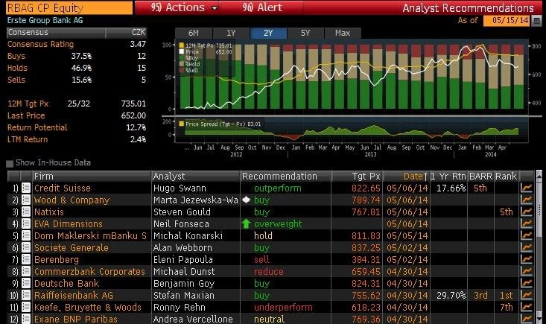Sort the table by Firm column
Viewport: 546px width, 324px height.
click(92, 176)
